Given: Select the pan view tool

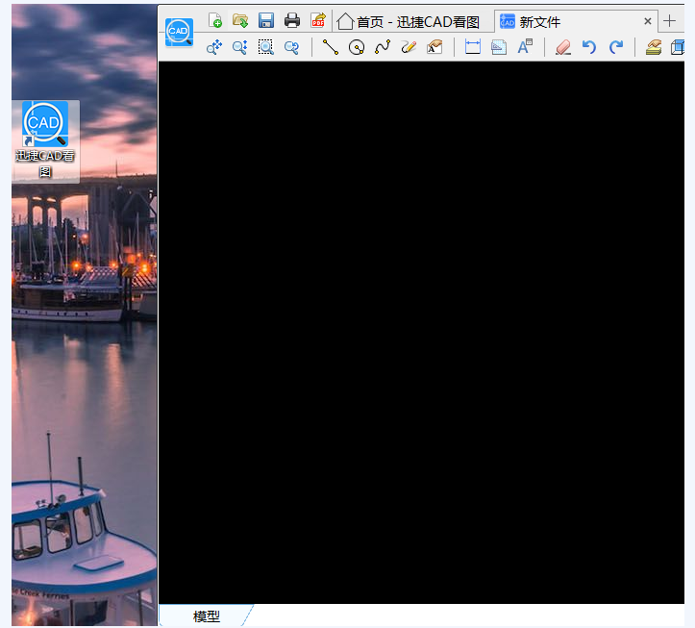Looking at the screenshot, I should (214, 47).
